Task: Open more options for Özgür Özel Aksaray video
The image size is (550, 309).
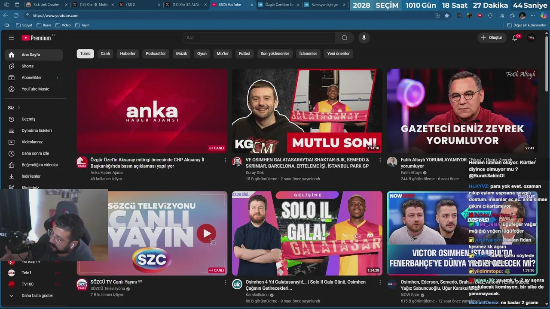Action: click(225, 160)
